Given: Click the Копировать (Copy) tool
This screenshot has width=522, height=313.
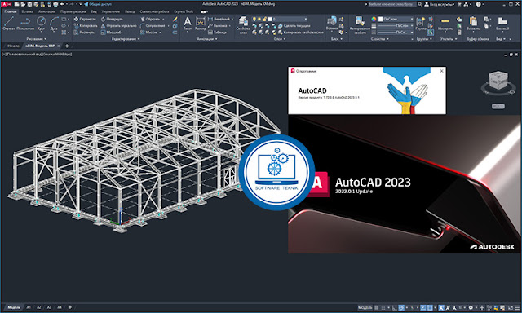Looking at the screenshot, I should [x=86, y=25].
